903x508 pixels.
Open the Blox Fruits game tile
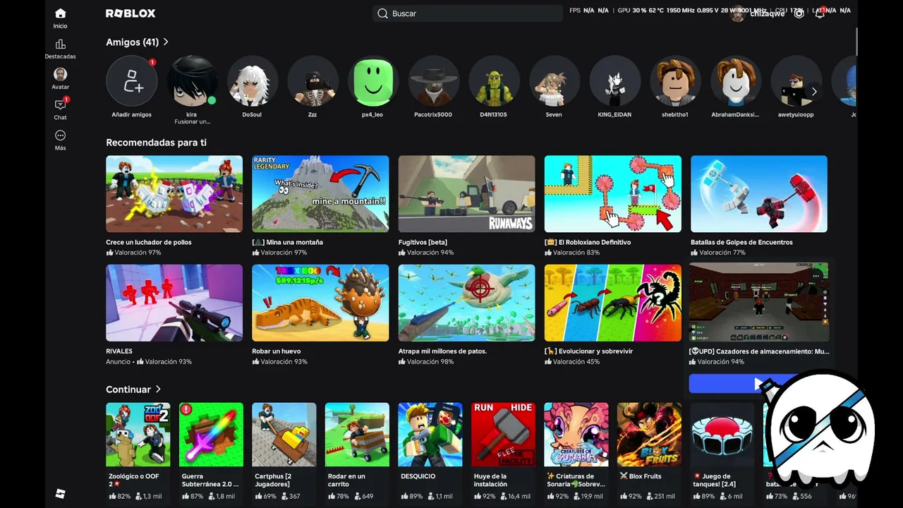pyautogui.click(x=649, y=452)
